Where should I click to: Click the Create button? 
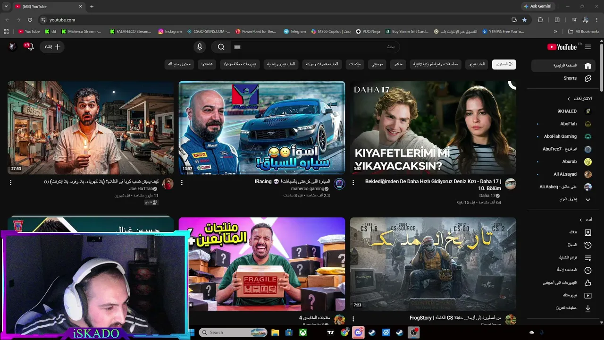pos(51,47)
